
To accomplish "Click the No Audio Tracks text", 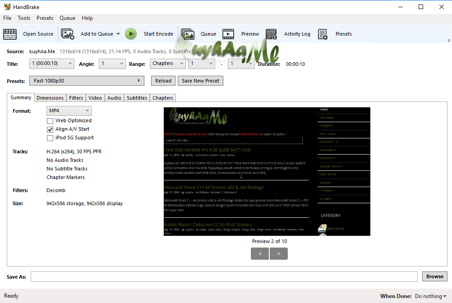I will pyautogui.click(x=65, y=160).
